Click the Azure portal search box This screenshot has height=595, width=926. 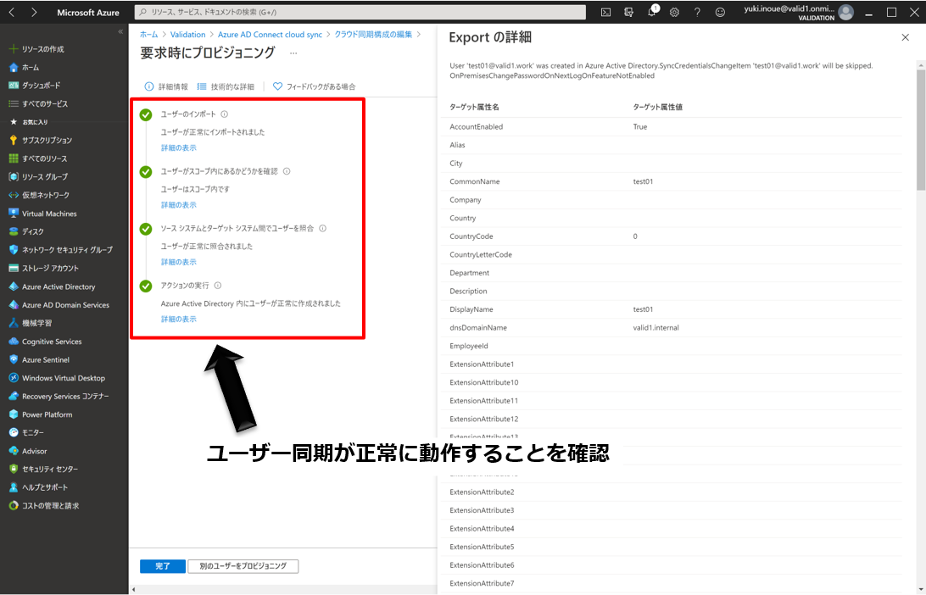(360, 12)
